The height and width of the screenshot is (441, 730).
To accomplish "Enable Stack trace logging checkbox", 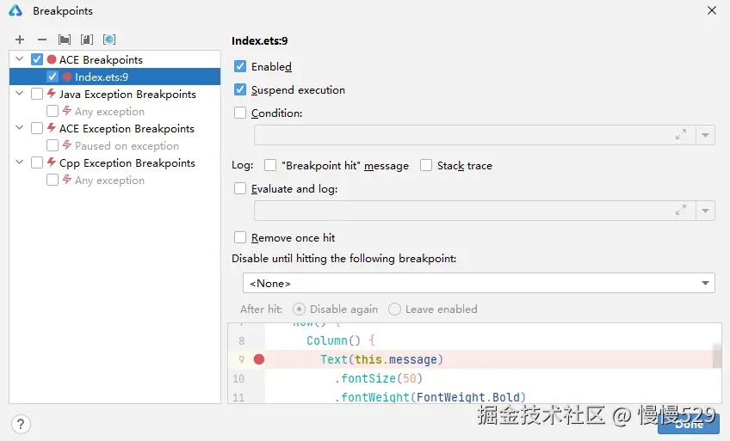I will [x=426, y=165].
